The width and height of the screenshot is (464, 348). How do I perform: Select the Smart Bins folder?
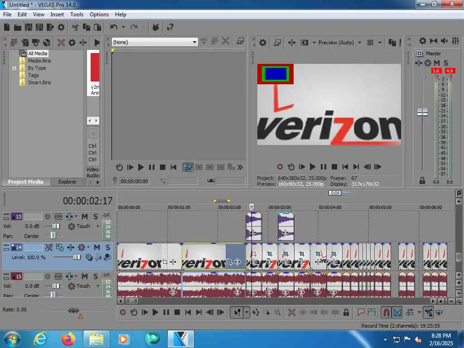point(39,82)
